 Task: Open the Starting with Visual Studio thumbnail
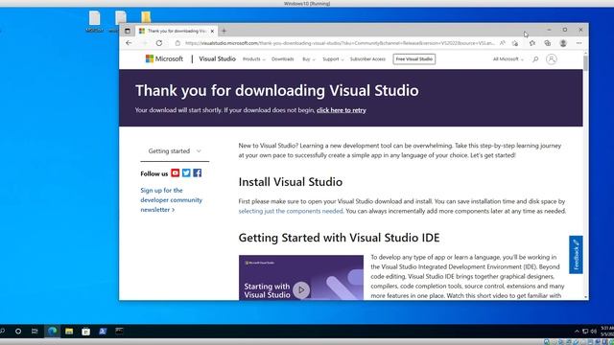pyautogui.click(x=301, y=278)
